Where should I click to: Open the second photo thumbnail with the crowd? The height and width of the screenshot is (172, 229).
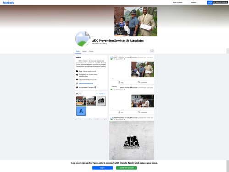pyautogui.click(x=91, y=101)
